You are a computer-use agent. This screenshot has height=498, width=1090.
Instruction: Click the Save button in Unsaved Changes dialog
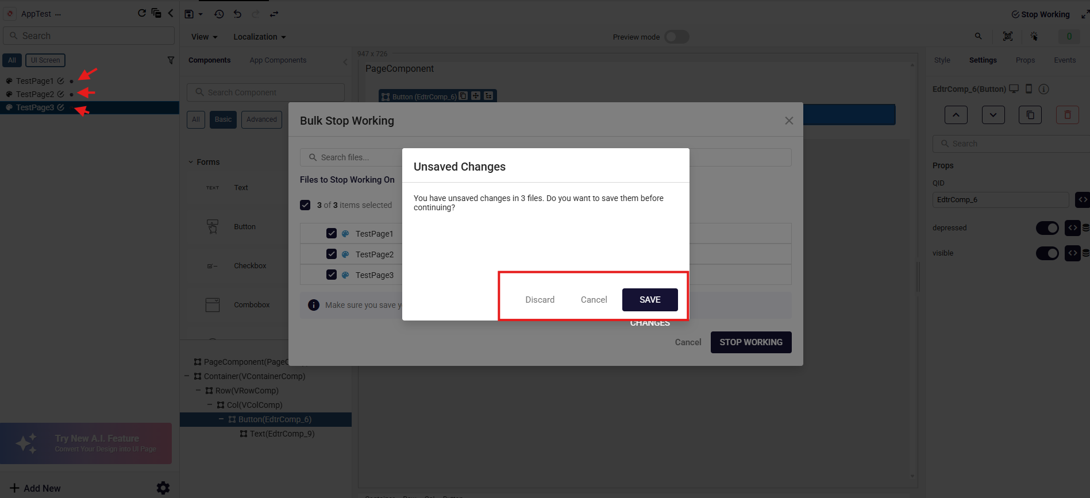649,300
